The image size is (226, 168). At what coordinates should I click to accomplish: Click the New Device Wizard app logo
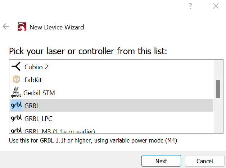22,27
